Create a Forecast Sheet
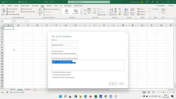The image size is (176, 99). click(x=132, y=12)
